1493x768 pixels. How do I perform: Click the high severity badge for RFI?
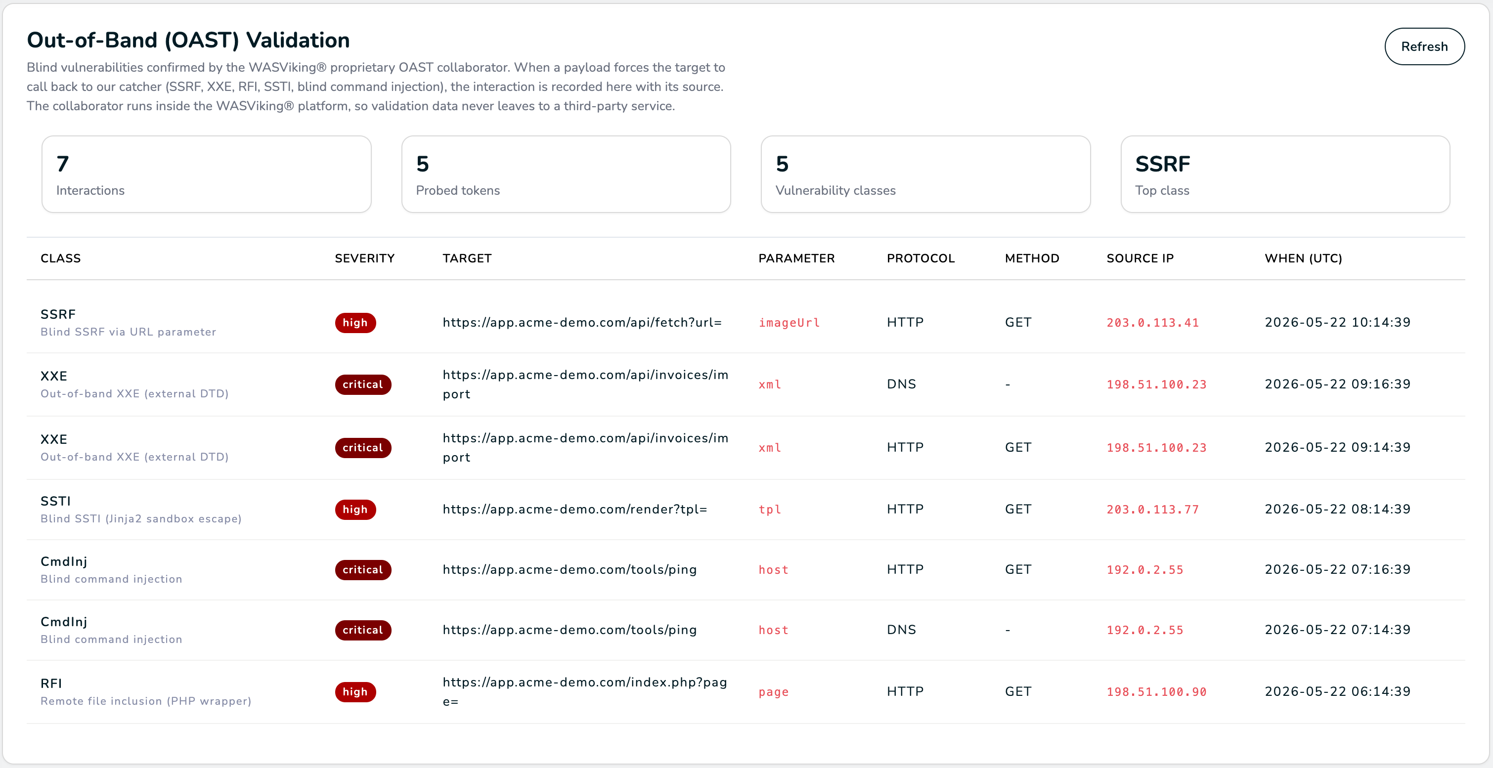tap(355, 692)
